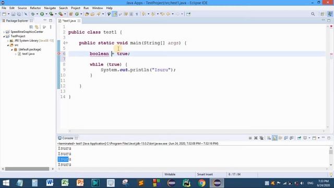Open the Open Console dropdown arrow

(x=319, y=138)
